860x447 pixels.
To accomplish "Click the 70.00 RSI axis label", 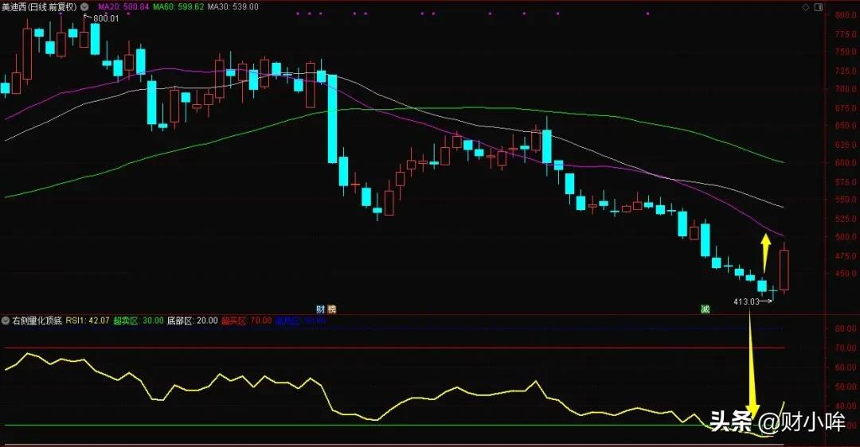I will [x=846, y=348].
